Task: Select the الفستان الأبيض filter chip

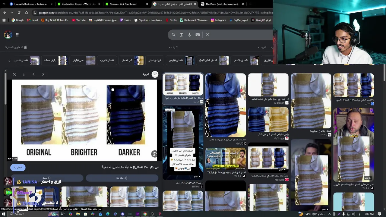Action: 180,60
